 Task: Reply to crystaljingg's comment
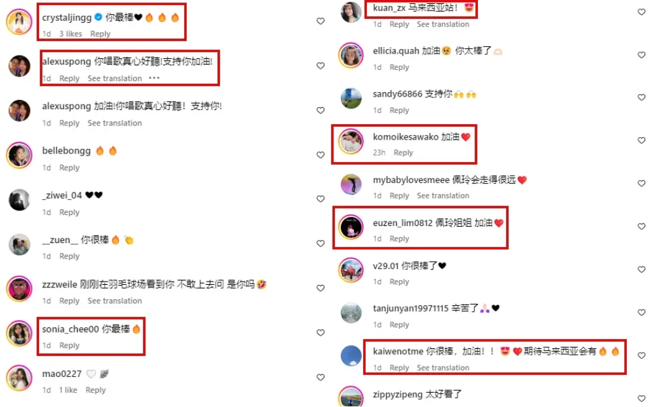pyautogui.click(x=101, y=34)
